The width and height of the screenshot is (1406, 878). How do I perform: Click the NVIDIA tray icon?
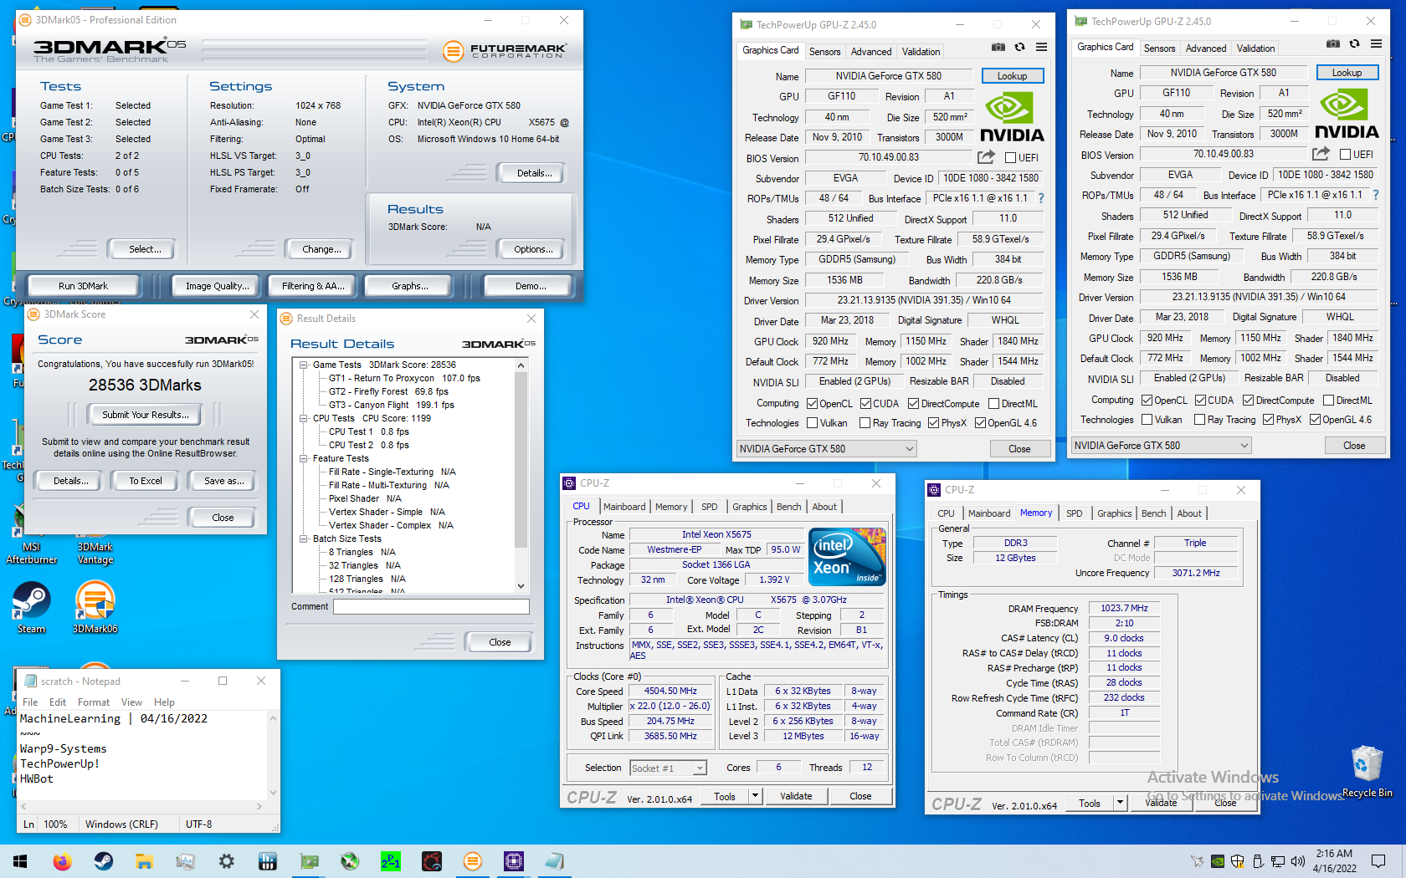coord(1218,861)
